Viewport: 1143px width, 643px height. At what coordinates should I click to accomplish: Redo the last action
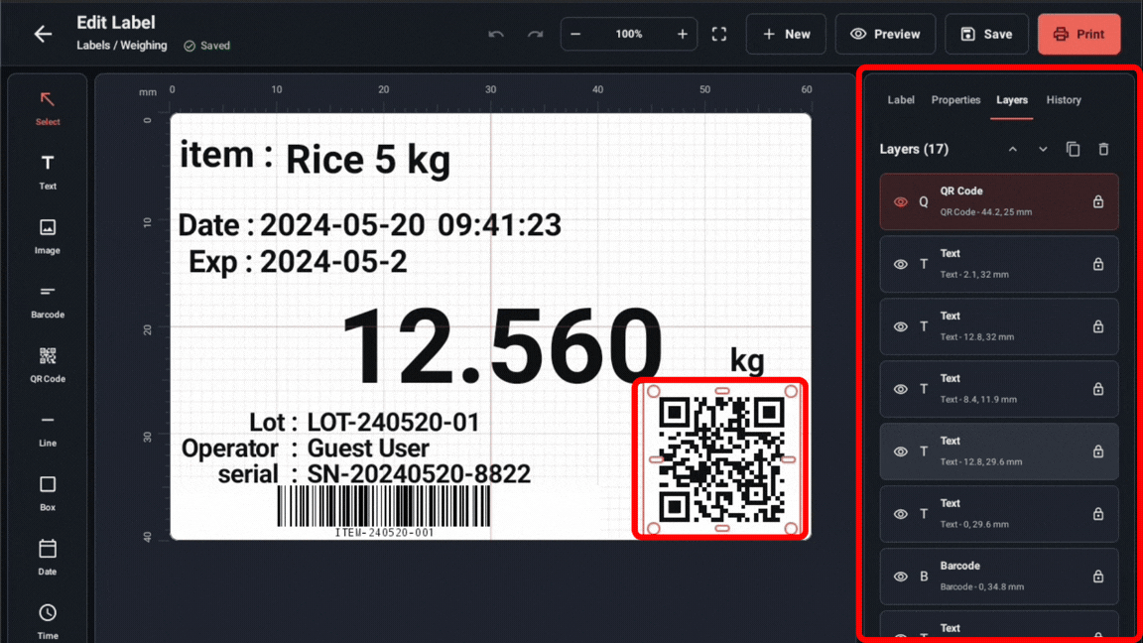point(535,35)
